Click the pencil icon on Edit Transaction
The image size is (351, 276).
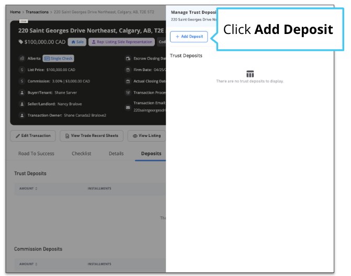[x=18, y=136]
